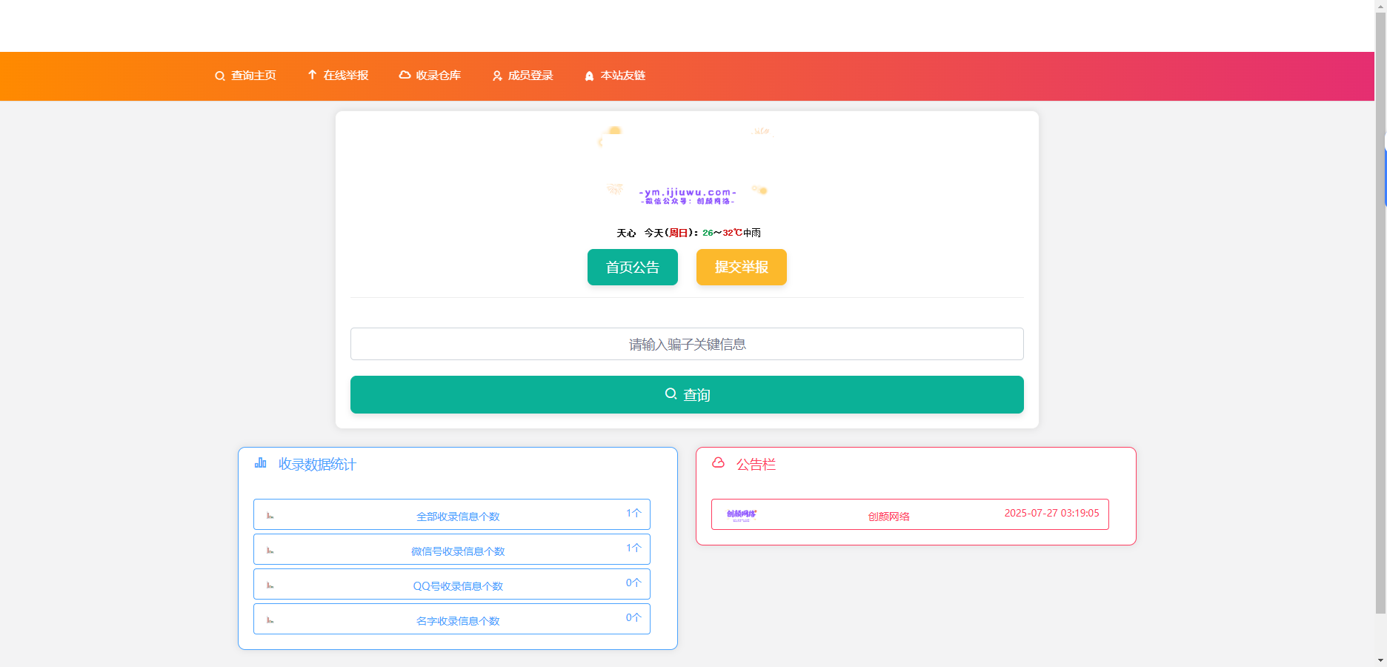Click the 创颜网络 logo thumbnail in 公告栏

point(742,515)
